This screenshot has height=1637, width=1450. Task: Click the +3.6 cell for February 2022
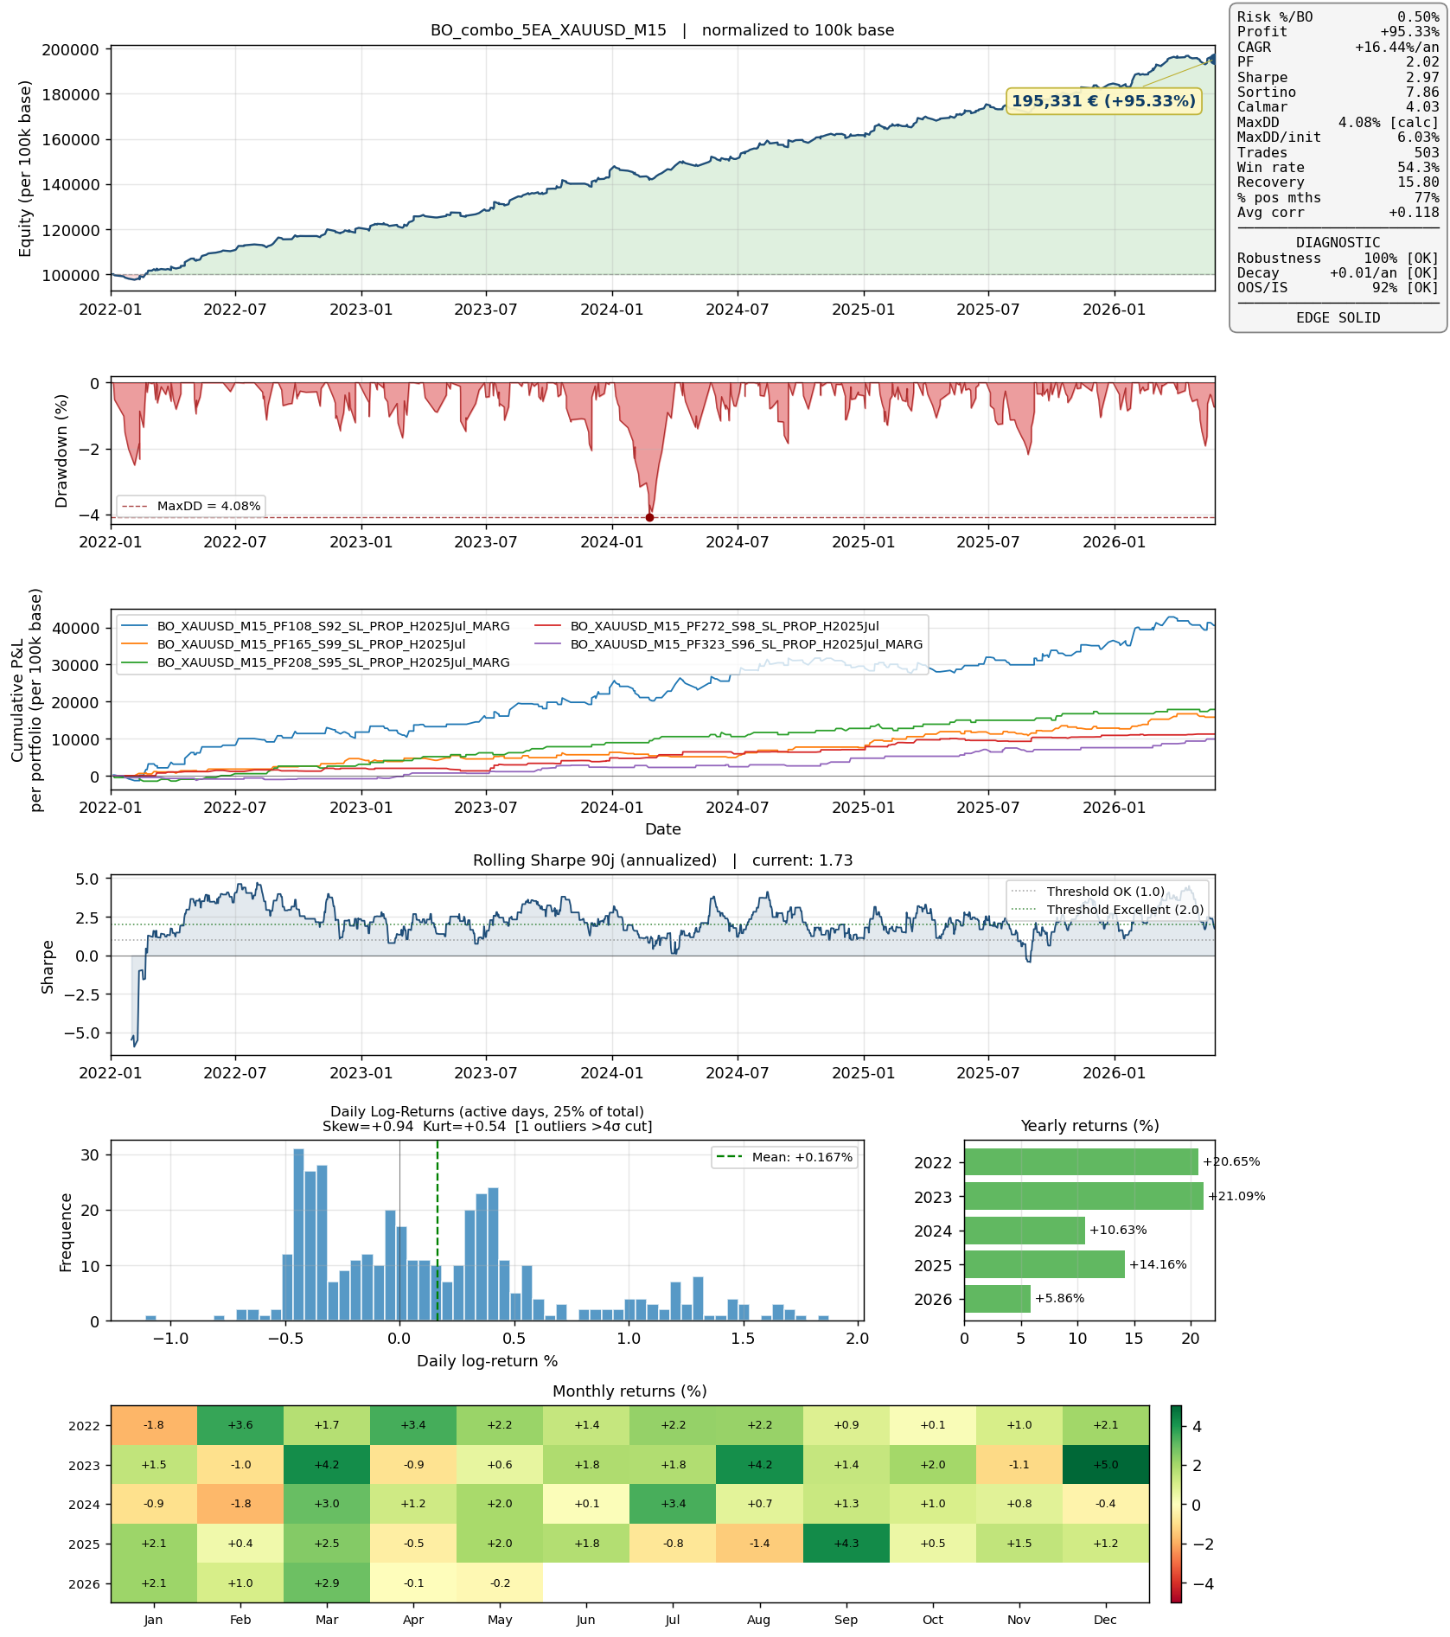pyautogui.click(x=240, y=1425)
